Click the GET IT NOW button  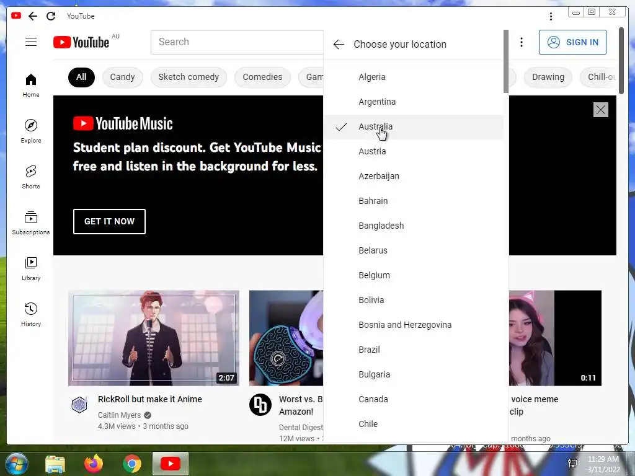[x=109, y=221]
